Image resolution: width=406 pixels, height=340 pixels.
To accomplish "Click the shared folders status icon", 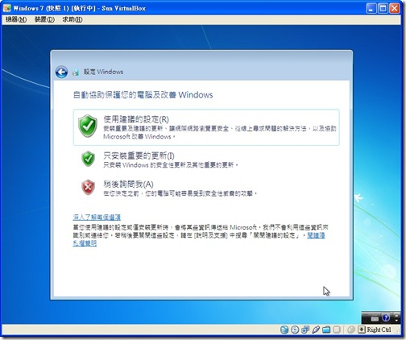I will point(326,330).
